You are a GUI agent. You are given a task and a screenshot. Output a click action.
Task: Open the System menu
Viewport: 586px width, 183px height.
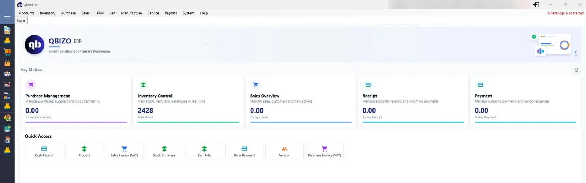pos(189,13)
